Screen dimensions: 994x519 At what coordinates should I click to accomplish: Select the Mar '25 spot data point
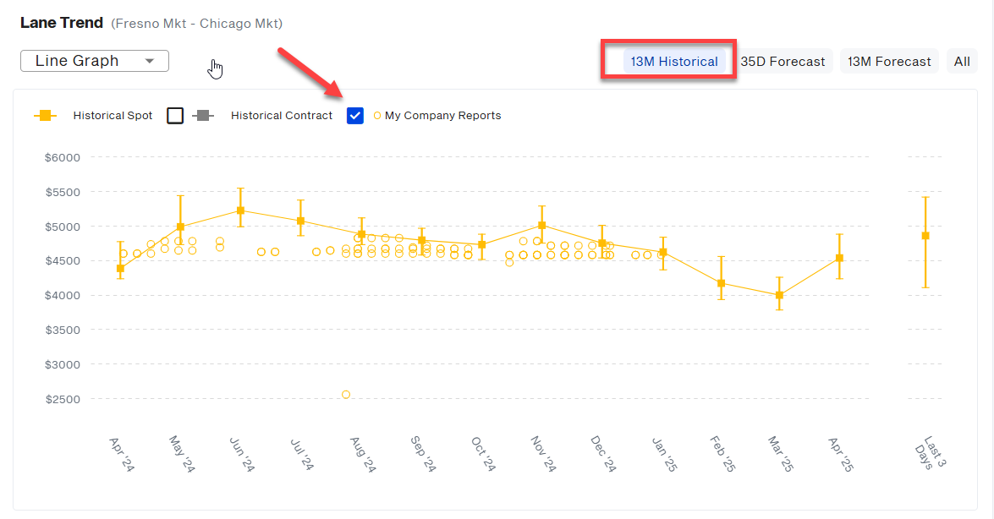[x=780, y=295]
